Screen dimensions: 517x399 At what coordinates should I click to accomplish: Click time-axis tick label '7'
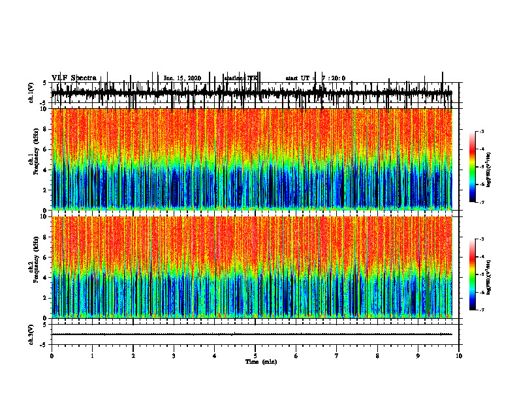(x=337, y=356)
